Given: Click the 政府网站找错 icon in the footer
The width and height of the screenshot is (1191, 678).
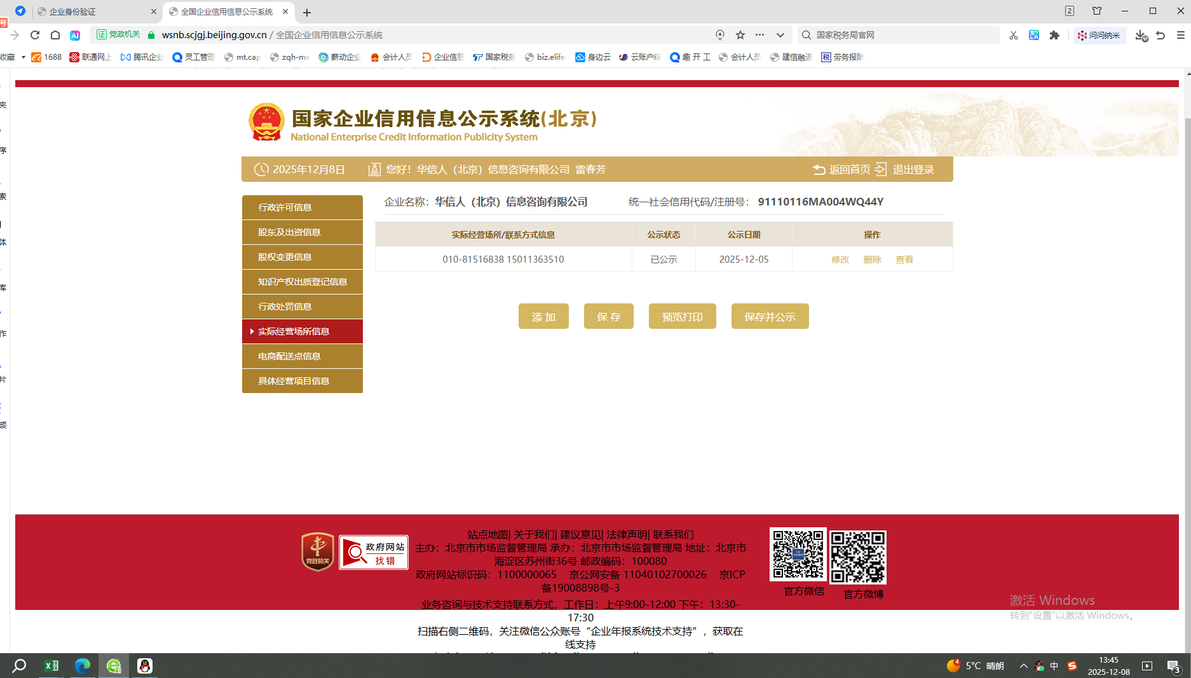Looking at the screenshot, I should tap(374, 551).
